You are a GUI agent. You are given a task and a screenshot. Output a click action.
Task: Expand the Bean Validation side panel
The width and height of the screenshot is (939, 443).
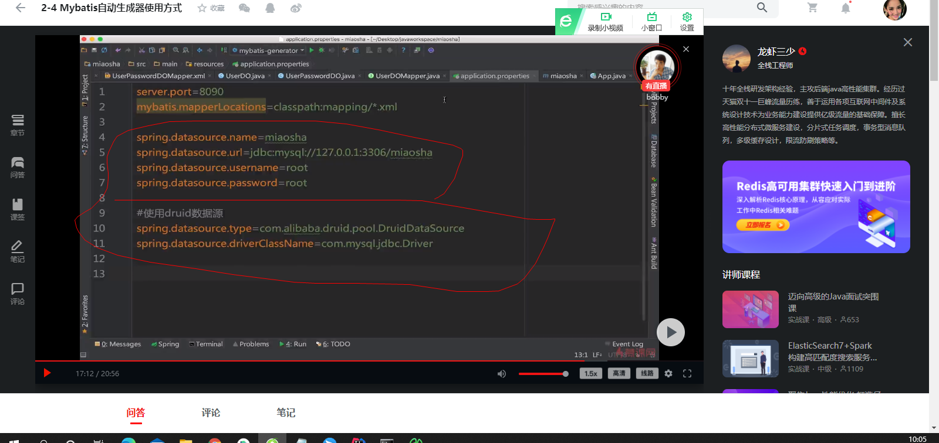point(653,202)
